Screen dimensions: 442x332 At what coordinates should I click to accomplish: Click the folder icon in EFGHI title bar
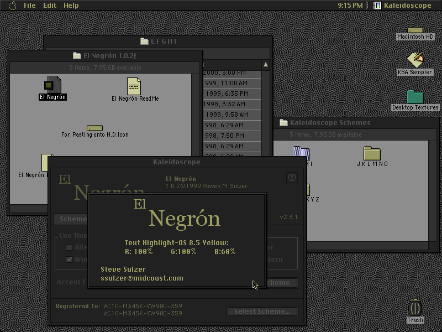click(144, 41)
